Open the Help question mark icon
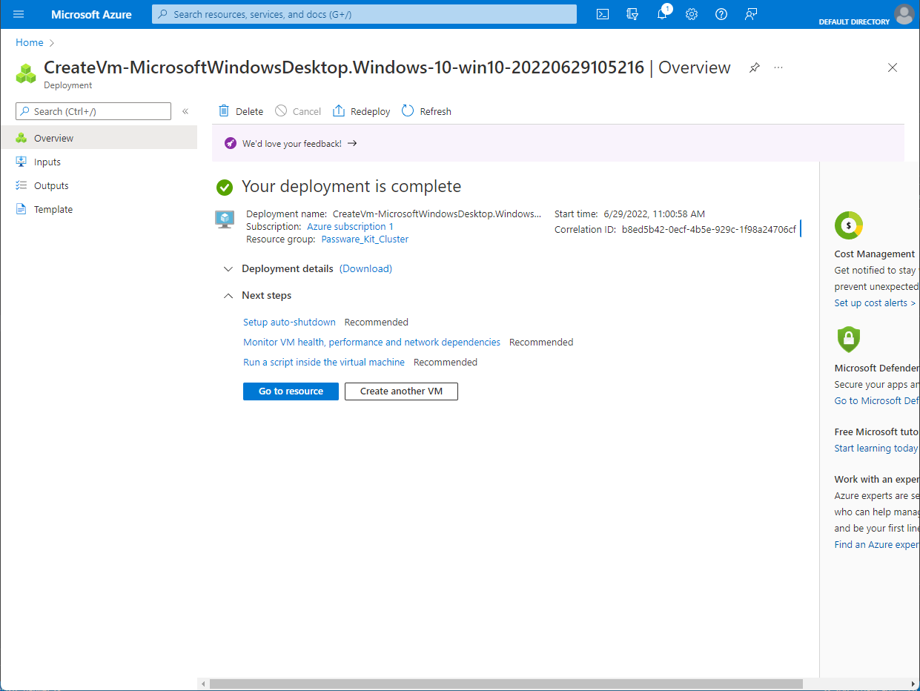The image size is (920, 691). (x=721, y=14)
